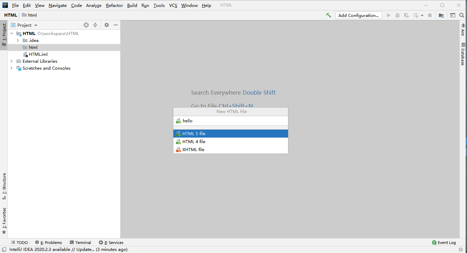Open the Navigate menu
Screen dimensions: 467x253
coord(58,5)
